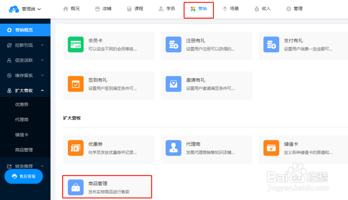Image resolution: width=348 pixels, height=200 pixels.
Task: Expand the 拉新引流 sidebar section
Action: [x=25, y=45]
